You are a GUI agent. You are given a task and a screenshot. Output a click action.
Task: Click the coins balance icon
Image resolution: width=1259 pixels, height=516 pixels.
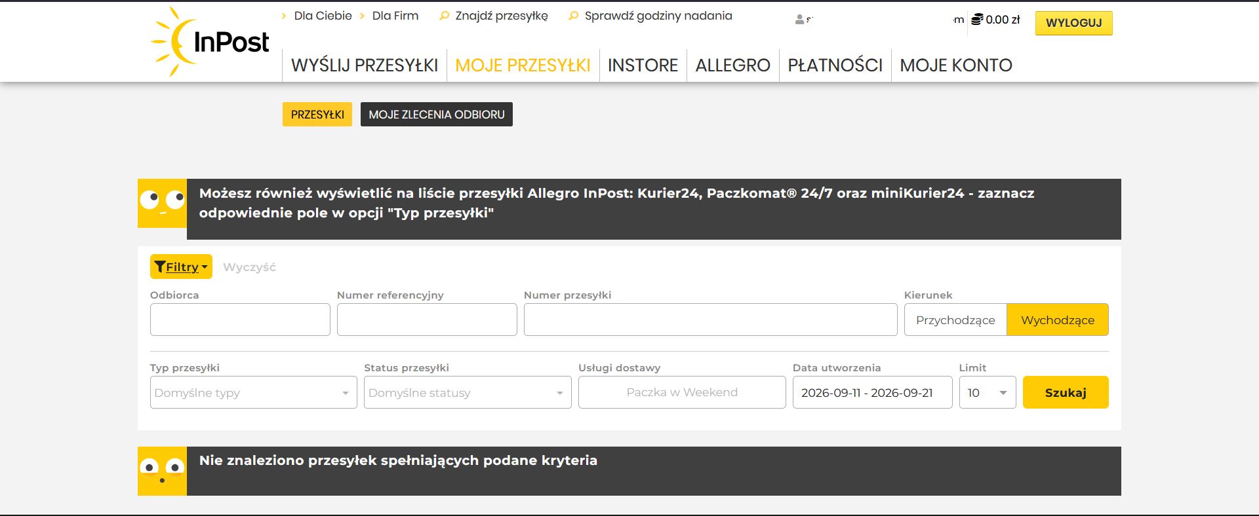(x=977, y=20)
